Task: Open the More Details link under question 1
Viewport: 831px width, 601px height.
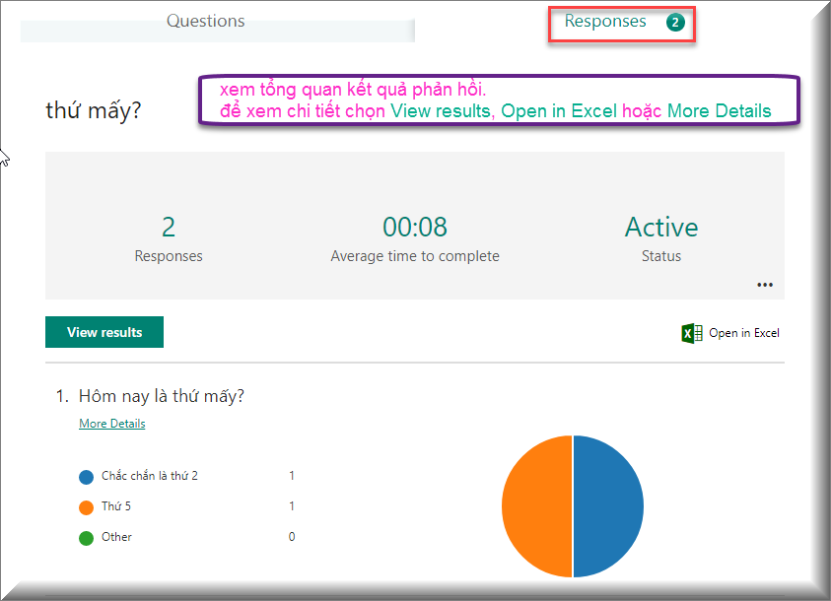Action: (111, 424)
